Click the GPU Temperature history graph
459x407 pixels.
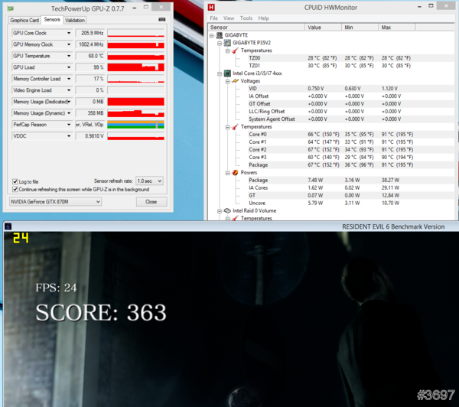pos(136,56)
